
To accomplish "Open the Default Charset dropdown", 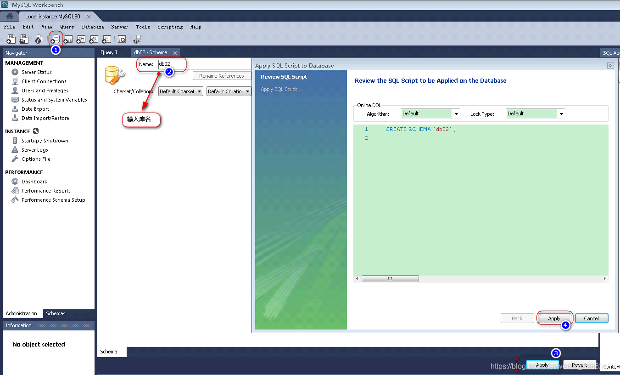I will pos(181,91).
